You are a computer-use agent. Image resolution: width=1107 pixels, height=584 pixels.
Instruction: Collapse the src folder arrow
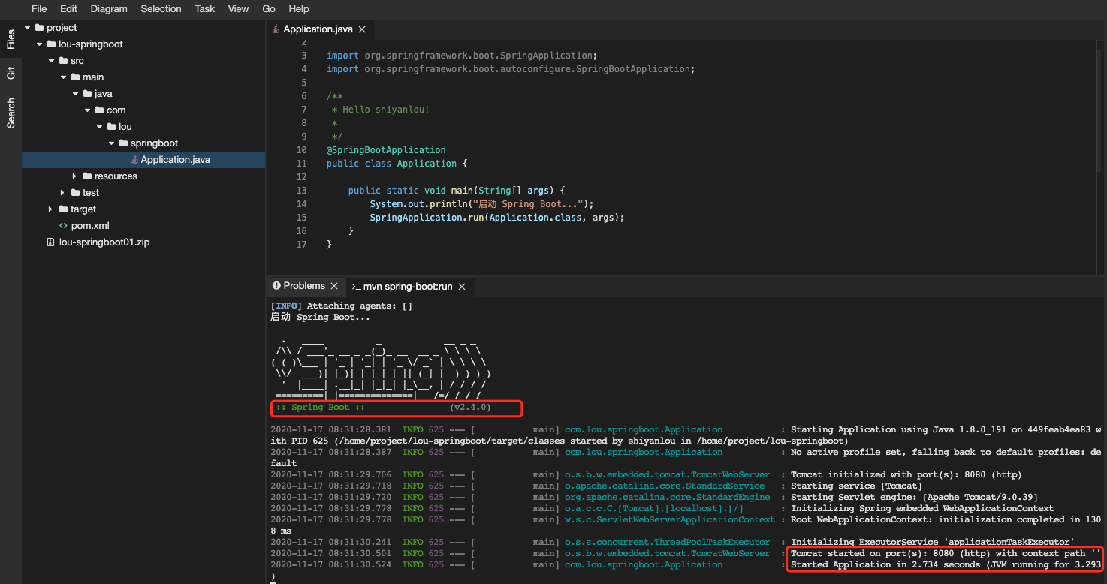tap(51, 61)
